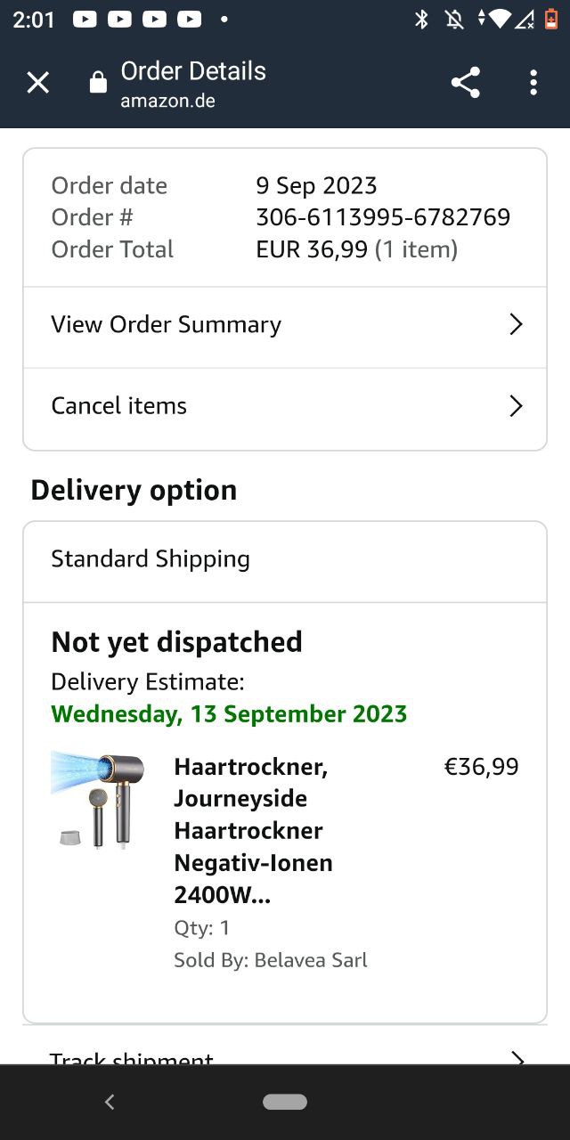
Task: Tap the padlock site security icon
Action: click(x=98, y=84)
